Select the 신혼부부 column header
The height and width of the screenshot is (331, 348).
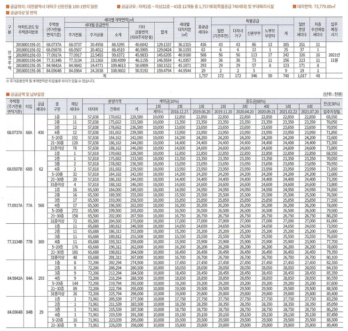254,33
